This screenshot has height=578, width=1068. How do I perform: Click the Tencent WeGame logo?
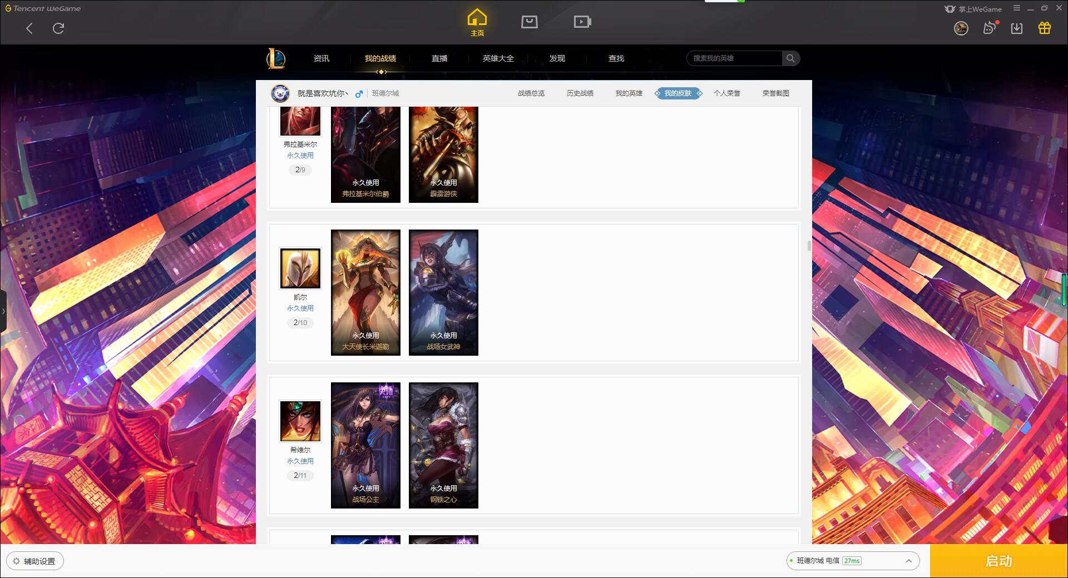[43, 8]
